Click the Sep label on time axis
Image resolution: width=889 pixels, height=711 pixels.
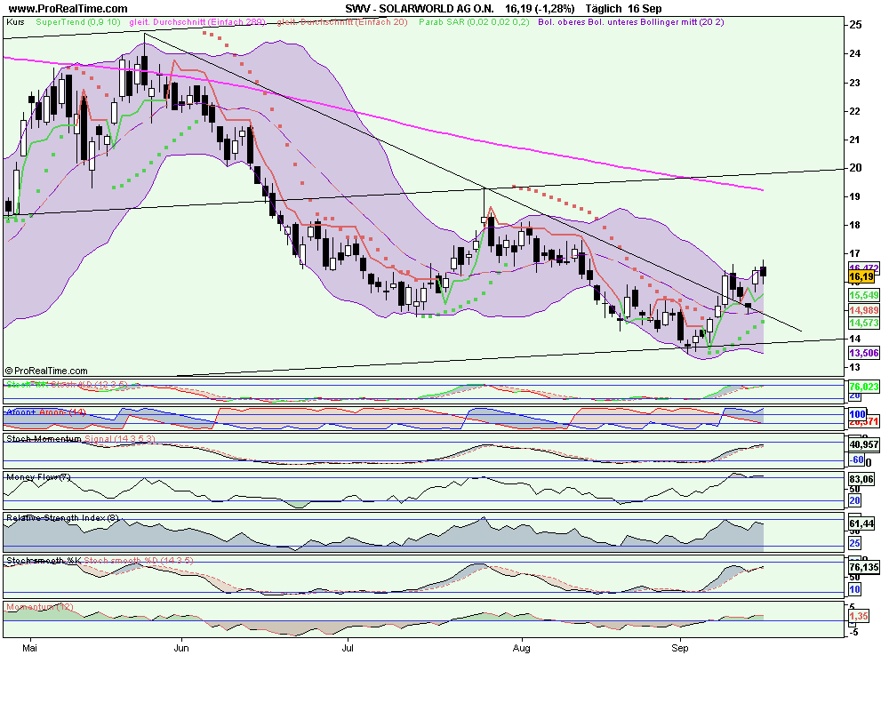click(679, 648)
